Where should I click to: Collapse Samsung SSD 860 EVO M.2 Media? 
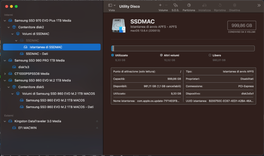click(5, 81)
